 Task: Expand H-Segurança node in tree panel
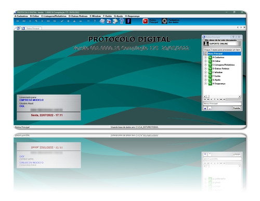[205, 84]
